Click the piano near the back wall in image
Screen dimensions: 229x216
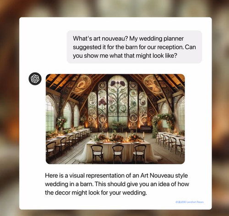click(146, 129)
